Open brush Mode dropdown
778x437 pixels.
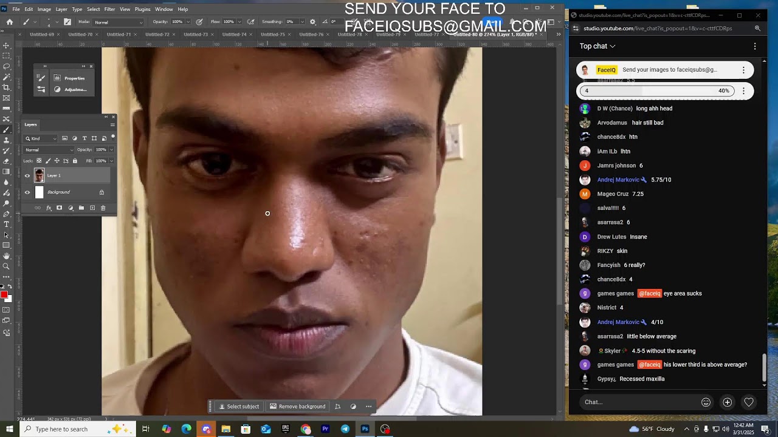(x=119, y=22)
